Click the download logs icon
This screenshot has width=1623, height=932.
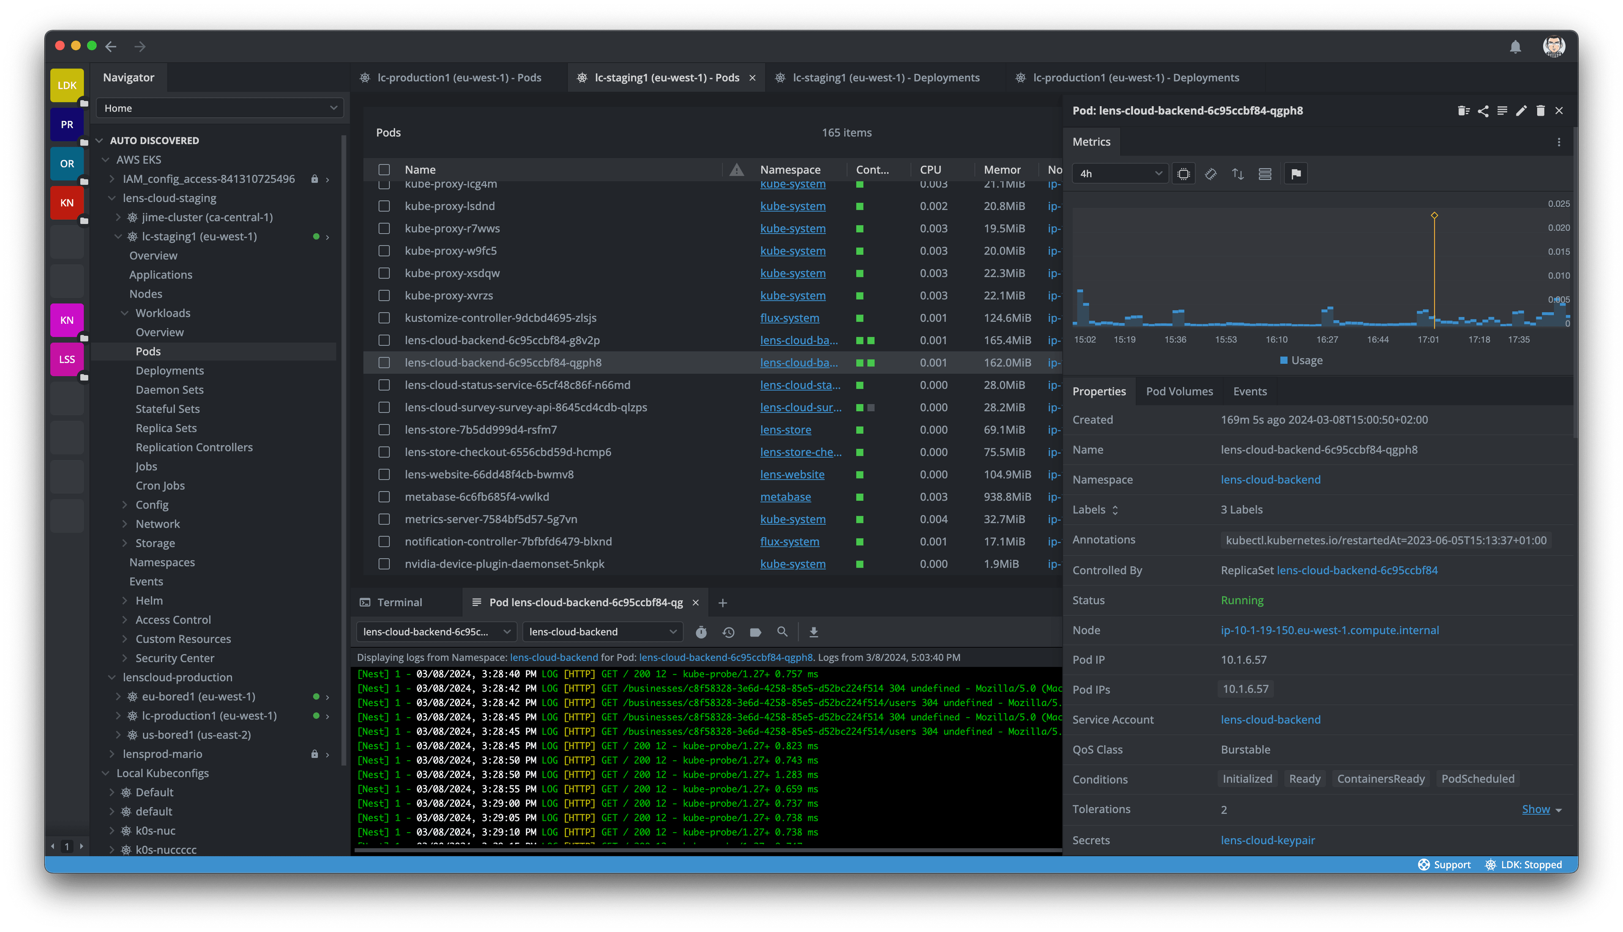click(x=814, y=632)
